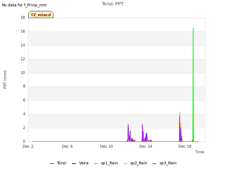Viewport: 226px width, 170px height.
Task: Toggle the sp1_Rain series in legend
Action: [106, 163]
